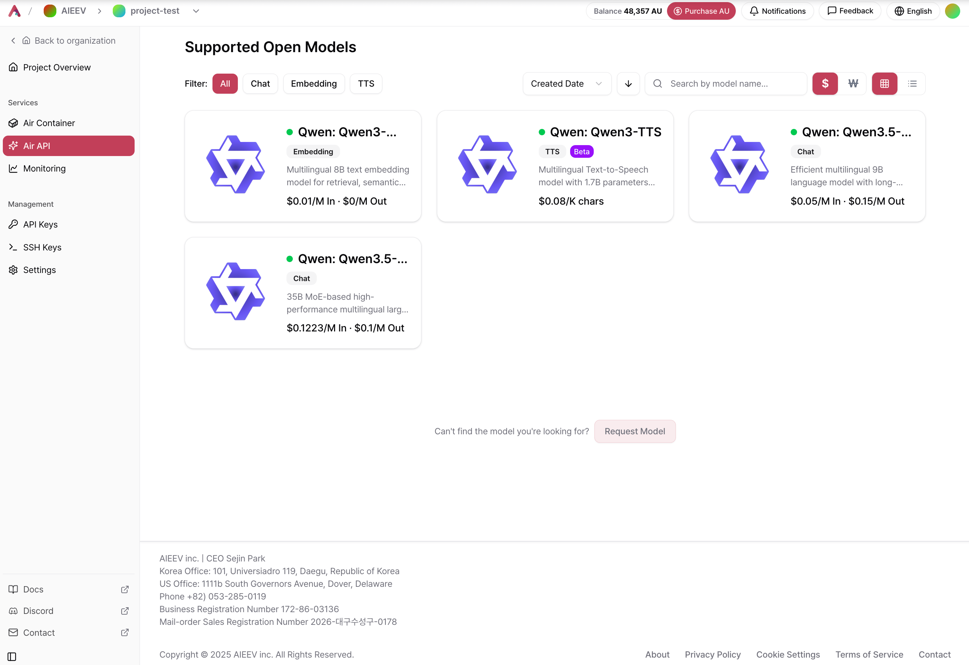Viewport: 969px width, 665px height.
Task: Select the All filter
Action: [225, 84]
